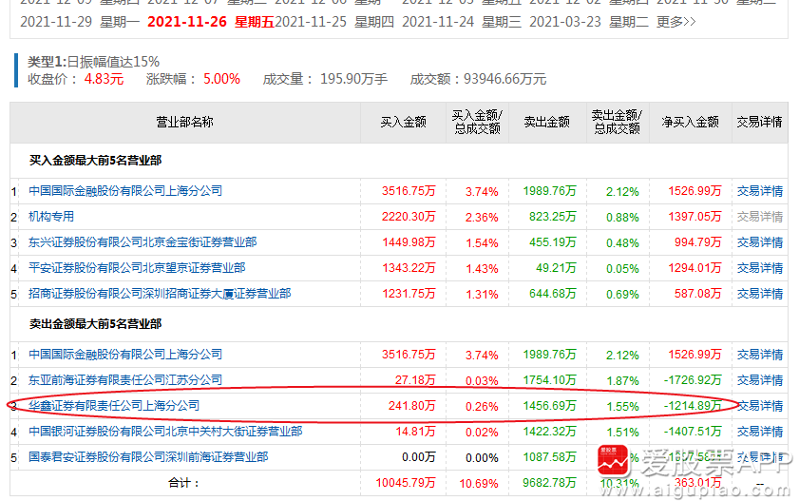Viewport: 799px width, 501px height.
Task: Click the 成交量 value 195.90万手
Action: (353, 79)
